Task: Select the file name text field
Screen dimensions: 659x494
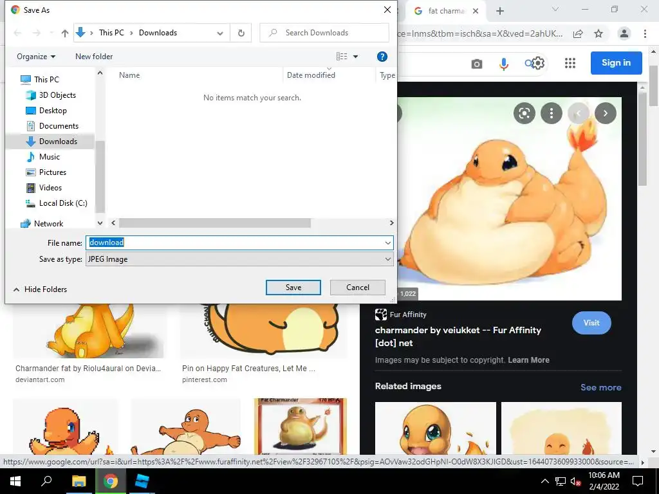Action: [x=234, y=242]
